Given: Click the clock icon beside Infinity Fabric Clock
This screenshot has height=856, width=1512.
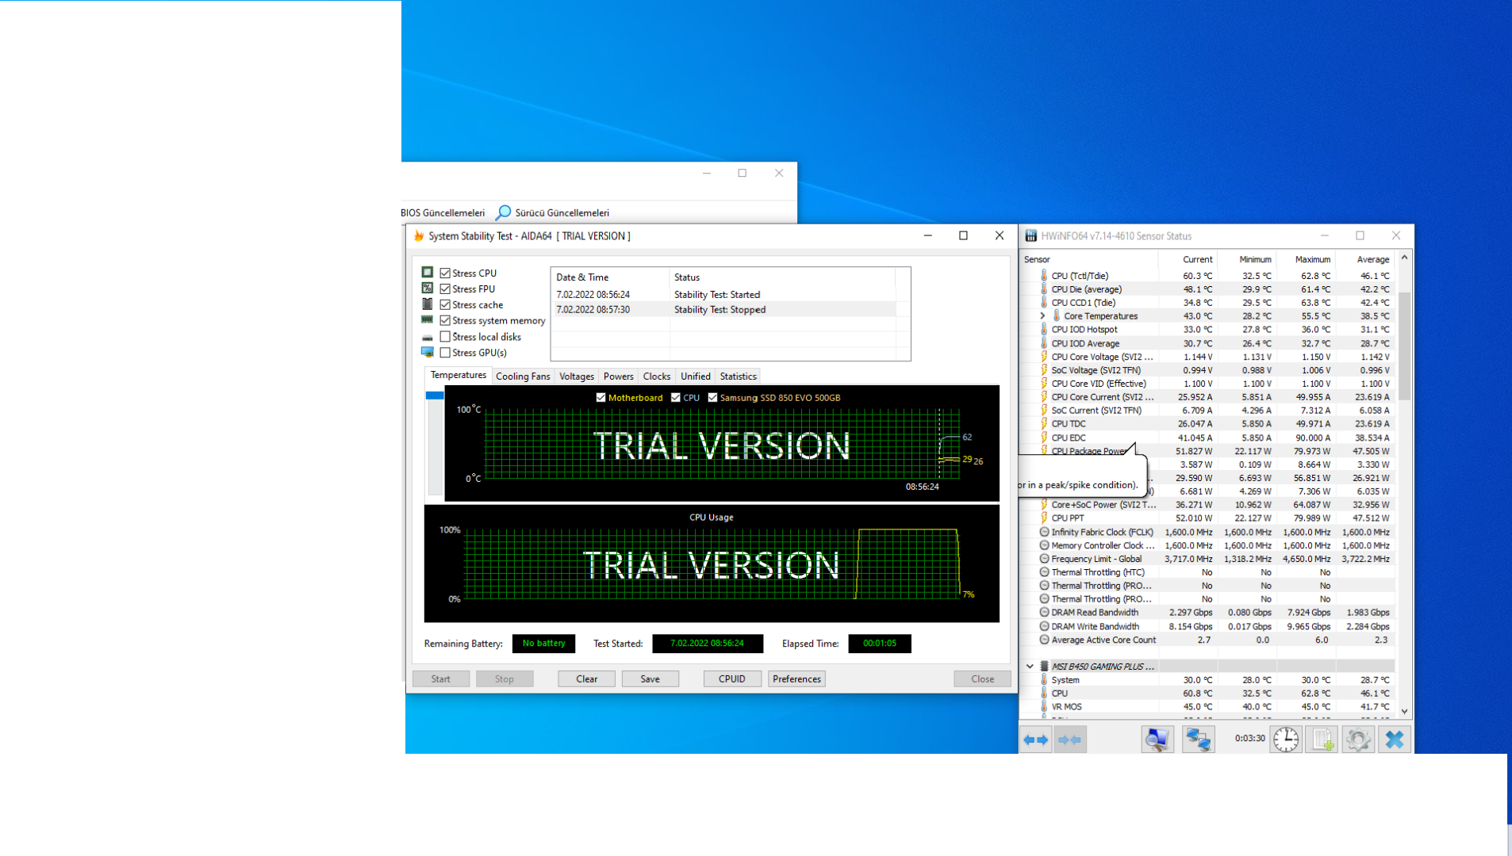Looking at the screenshot, I should click(1044, 532).
